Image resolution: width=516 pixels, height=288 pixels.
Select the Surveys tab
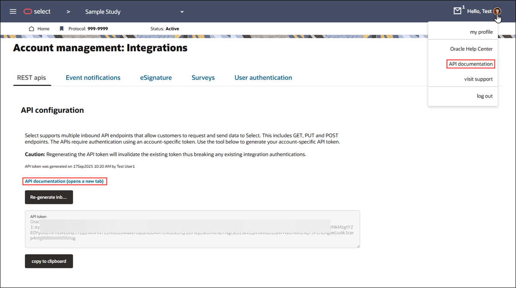point(203,78)
